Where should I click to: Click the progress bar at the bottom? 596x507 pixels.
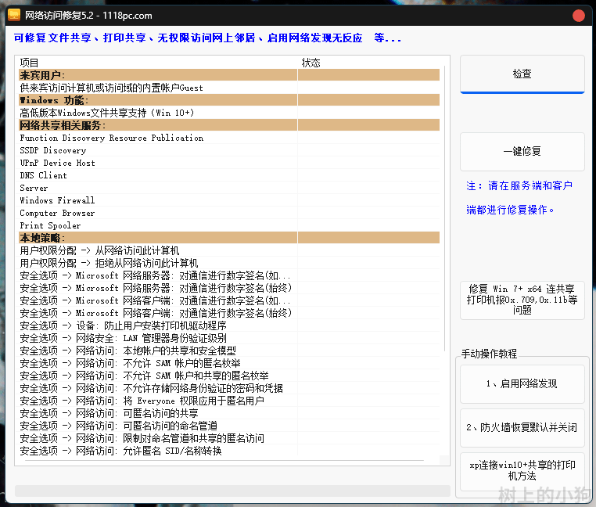pyautogui.click(x=232, y=491)
